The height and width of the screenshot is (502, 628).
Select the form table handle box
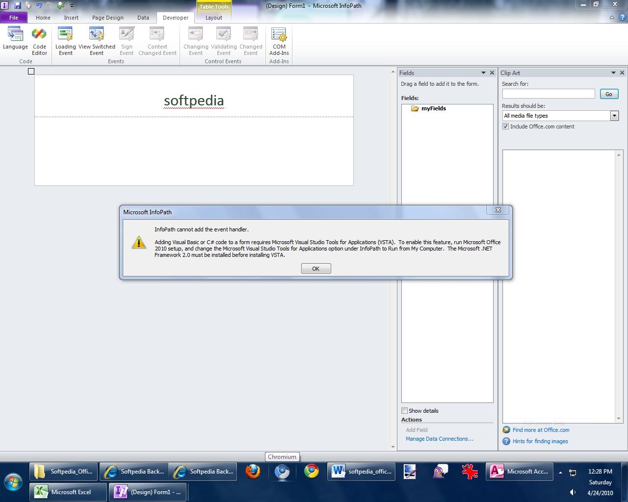[x=31, y=72]
